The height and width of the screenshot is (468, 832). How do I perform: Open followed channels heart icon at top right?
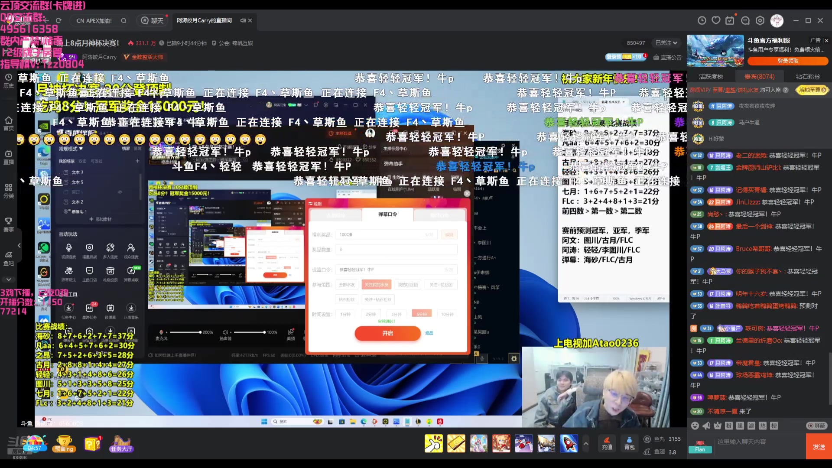point(716,20)
